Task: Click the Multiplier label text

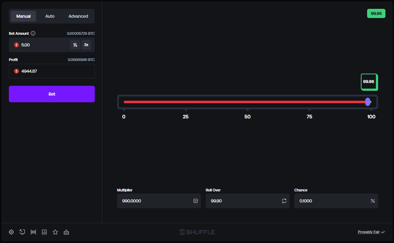Action: (x=125, y=190)
